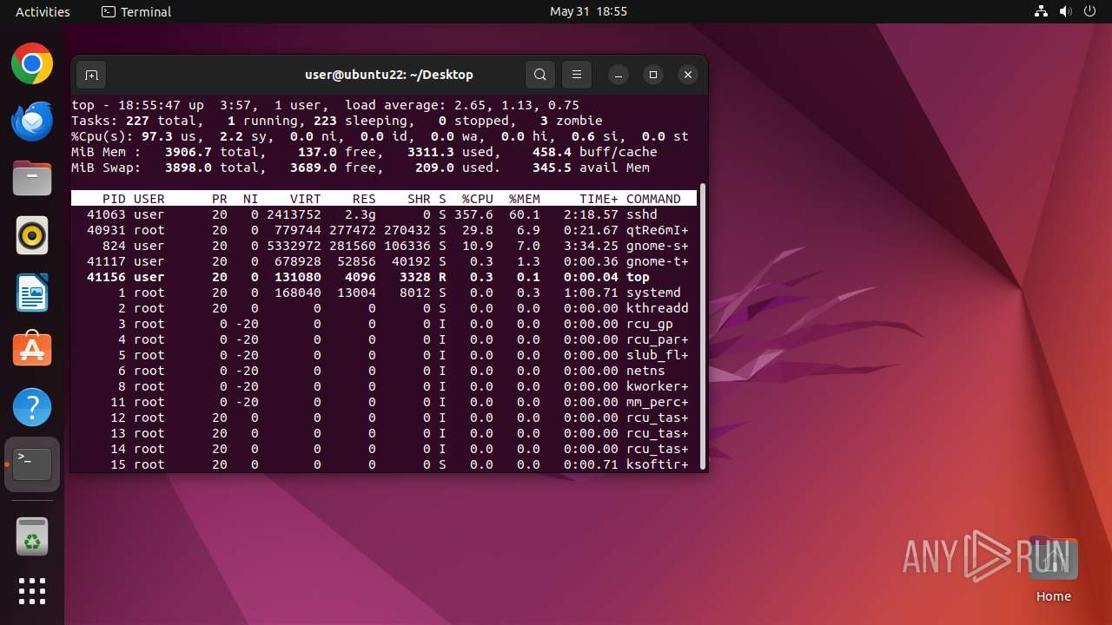Image resolution: width=1112 pixels, height=625 pixels.
Task: Click the ksoftir+ process command
Action: pos(657,464)
